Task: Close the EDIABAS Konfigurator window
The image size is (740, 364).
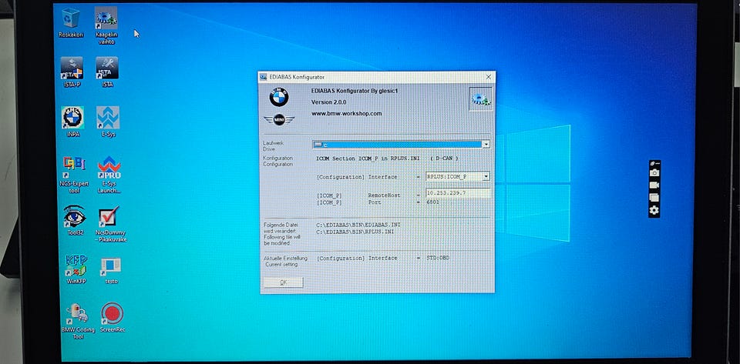Action: coord(489,77)
